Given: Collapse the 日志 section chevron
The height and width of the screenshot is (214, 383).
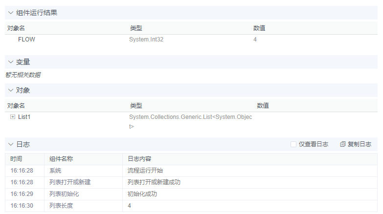Looking at the screenshot, I should (11, 144).
